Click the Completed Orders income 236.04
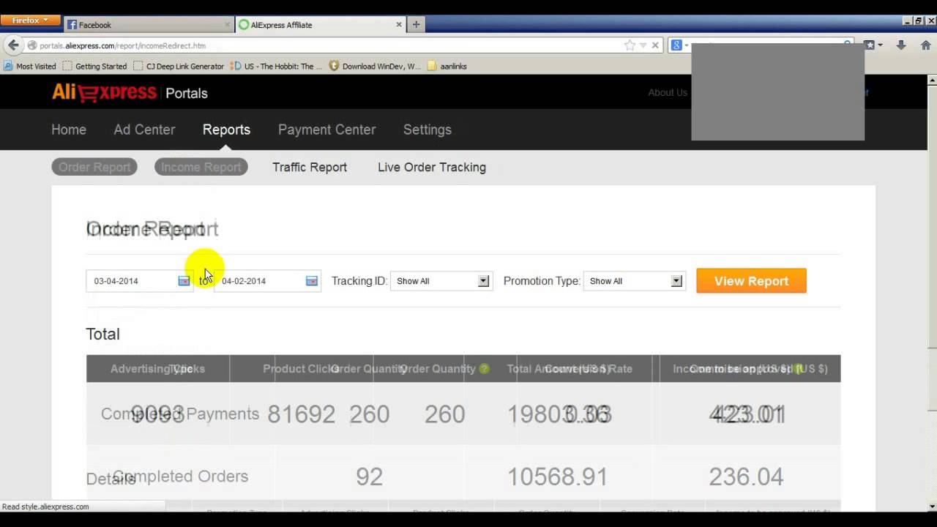Screen dimensions: 937x527 (746, 477)
